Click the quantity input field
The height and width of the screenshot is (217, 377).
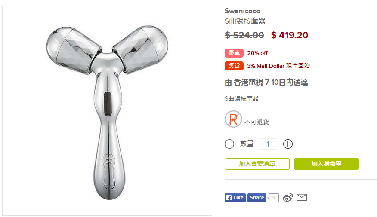(267, 144)
